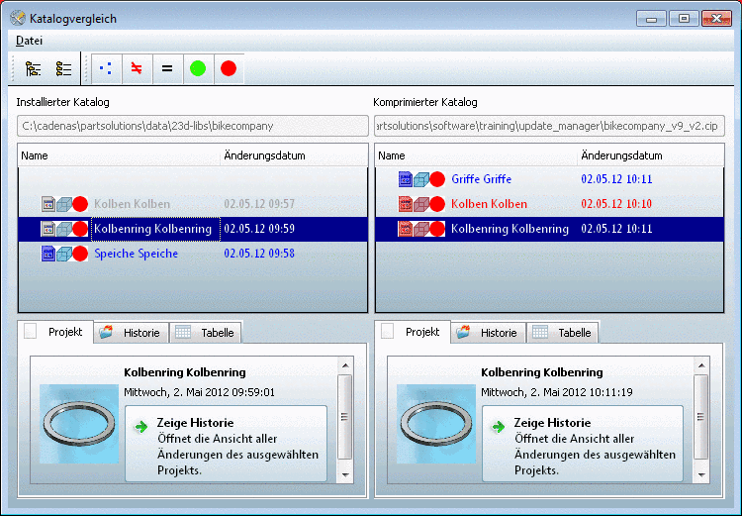Toggle the red not-equal filter button
The image size is (742, 516).
137,68
